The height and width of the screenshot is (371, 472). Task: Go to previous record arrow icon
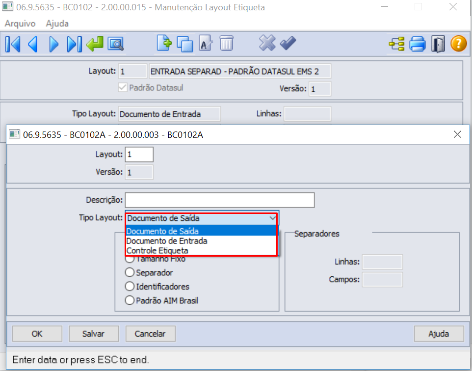click(33, 44)
